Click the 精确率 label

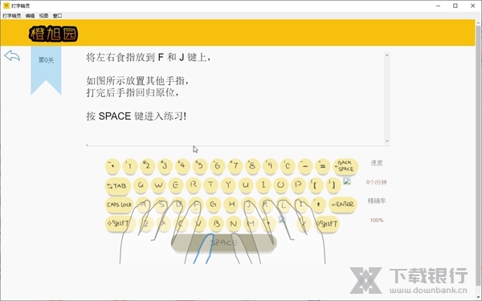tap(377, 201)
